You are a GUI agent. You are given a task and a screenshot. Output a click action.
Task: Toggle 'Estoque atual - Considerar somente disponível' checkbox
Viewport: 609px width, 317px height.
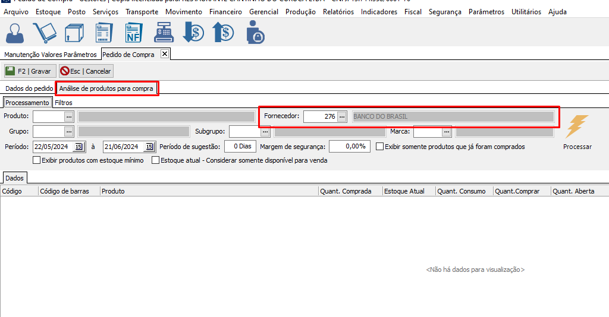point(156,160)
